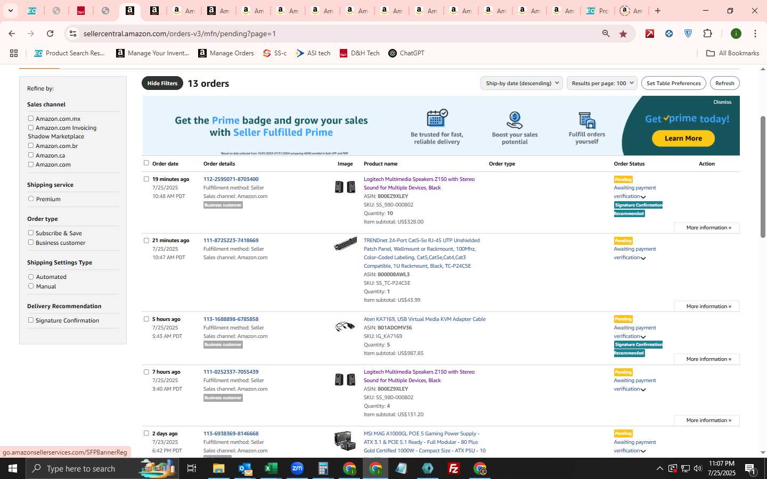Open the Product Search Res... bookmark
767x479 pixels.
click(x=69, y=53)
